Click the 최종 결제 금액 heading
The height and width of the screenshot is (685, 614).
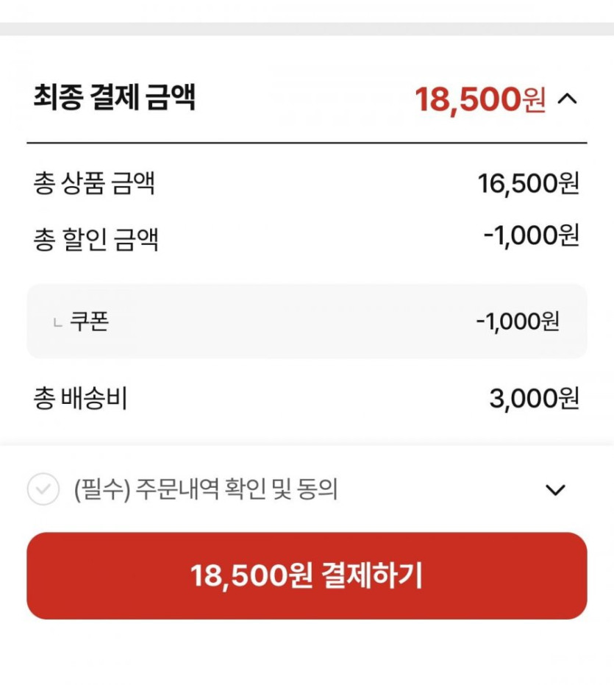114,98
